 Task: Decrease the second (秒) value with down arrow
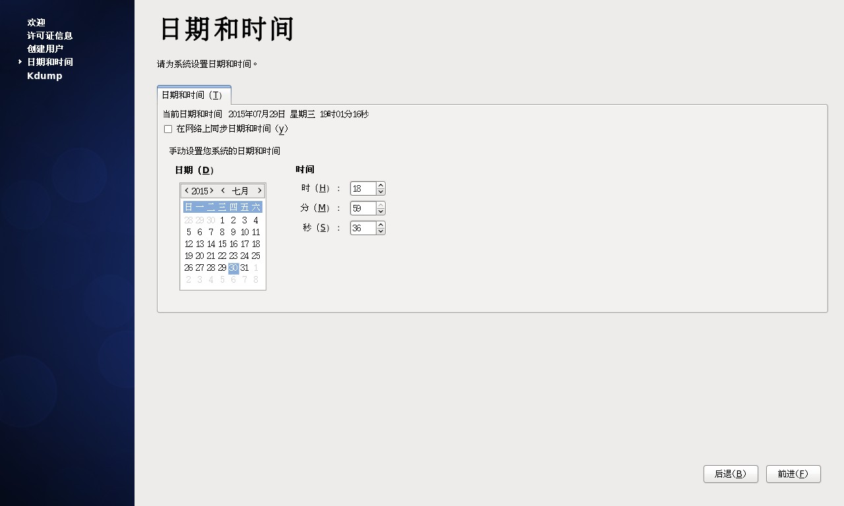(380, 231)
